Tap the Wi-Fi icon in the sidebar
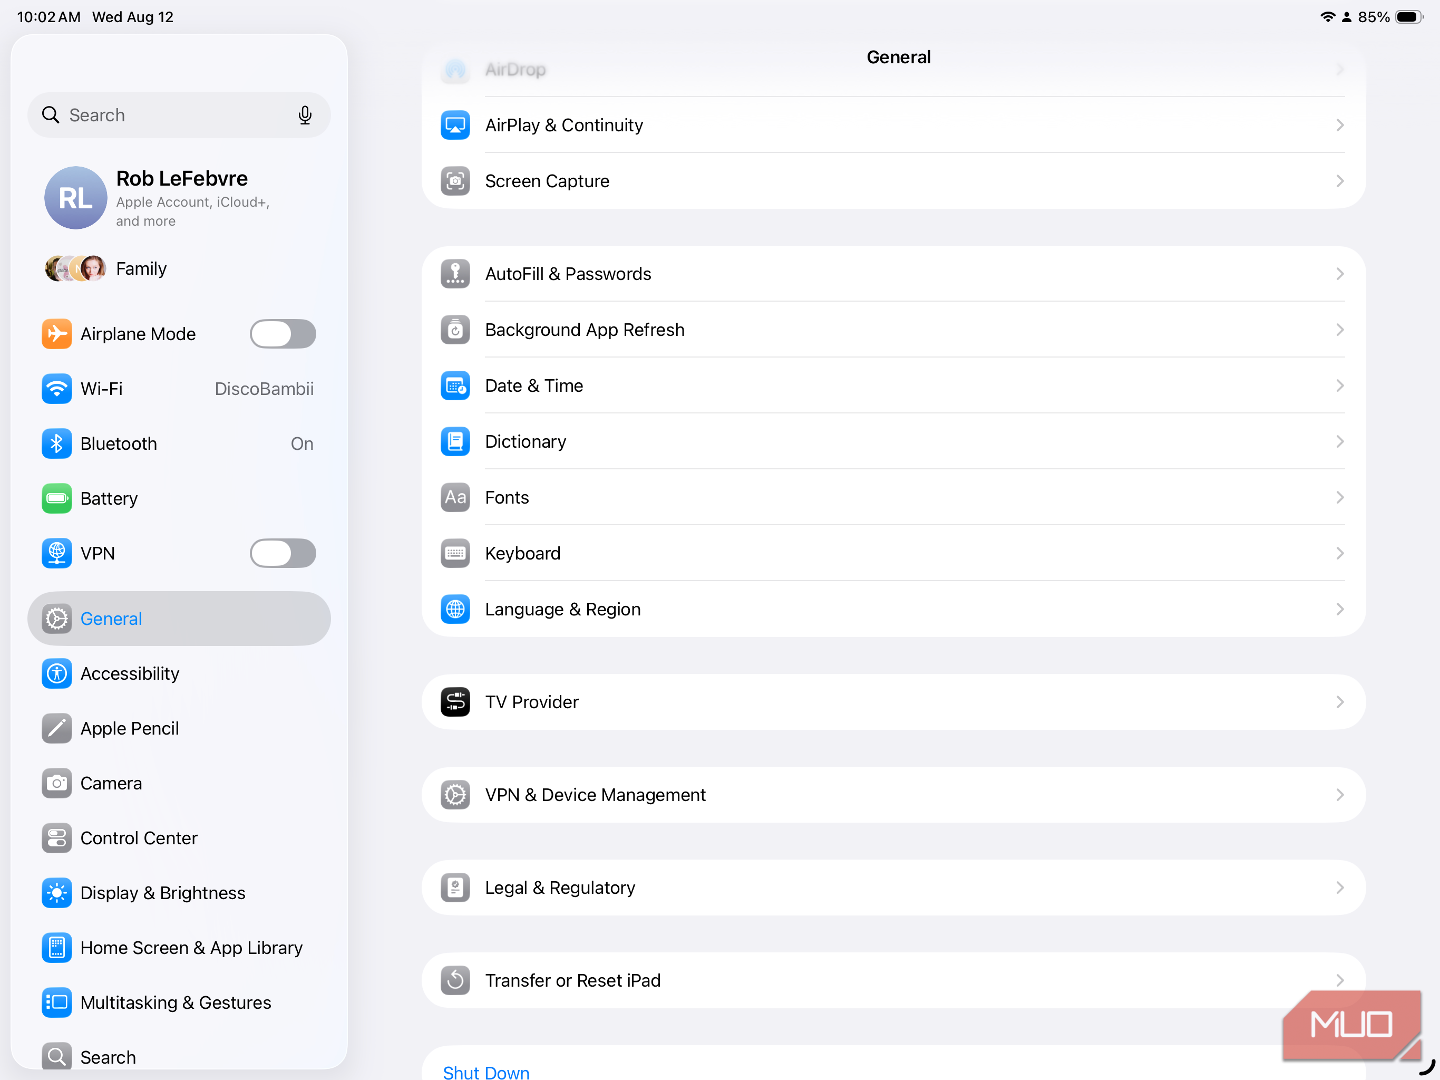This screenshot has height=1080, width=1440. [x=56, y=389]
